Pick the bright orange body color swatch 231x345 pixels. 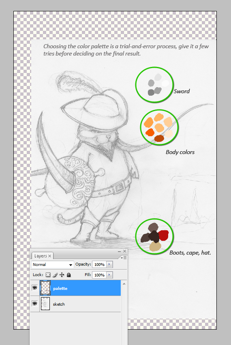point(150,133)
